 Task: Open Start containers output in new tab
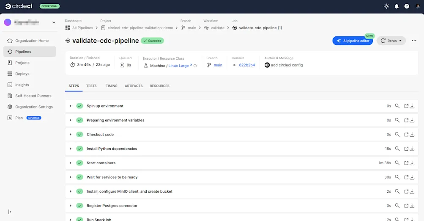406,163
